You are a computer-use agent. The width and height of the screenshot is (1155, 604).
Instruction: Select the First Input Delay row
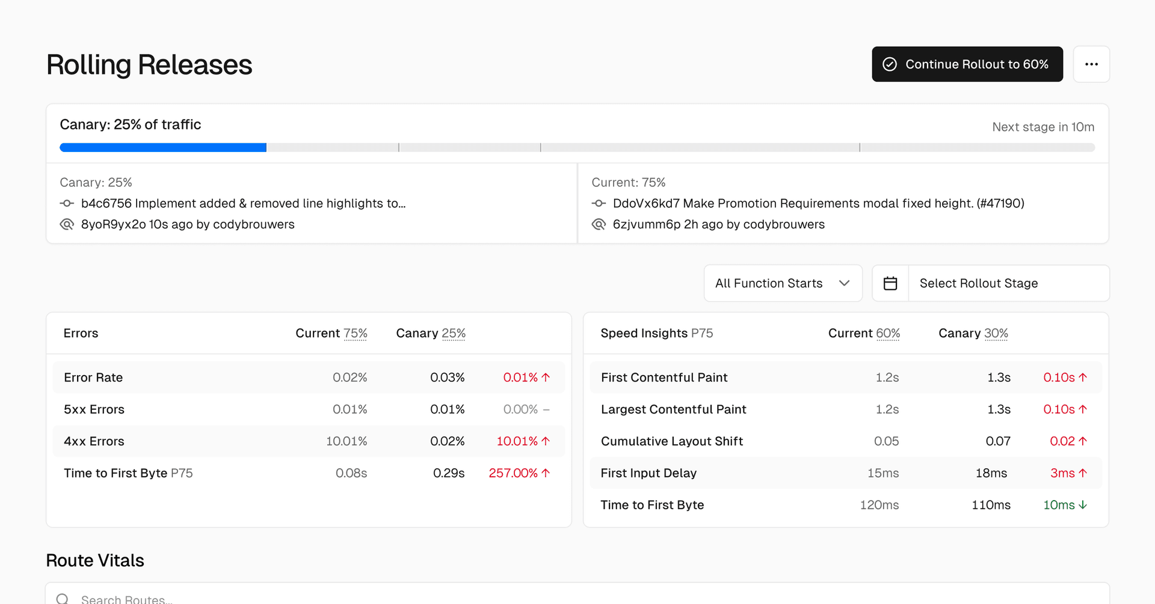tap(845, 473)
